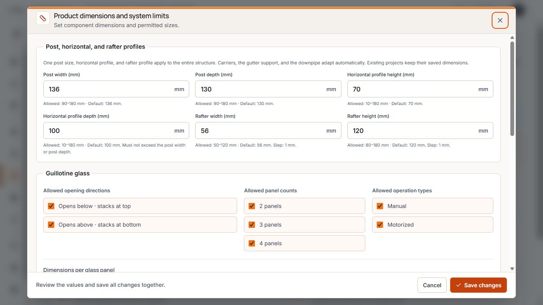Click 'Allowed: 90–180 mm · Default: 136 mm.' hint
543x305 pixels.
coord(83,103)
